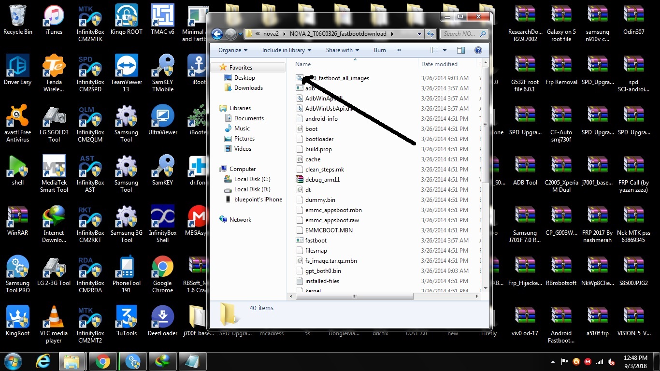Open the Odin307 archive on the desktop
This screenshot has height=371, width=660.
[x=634, y=20]
